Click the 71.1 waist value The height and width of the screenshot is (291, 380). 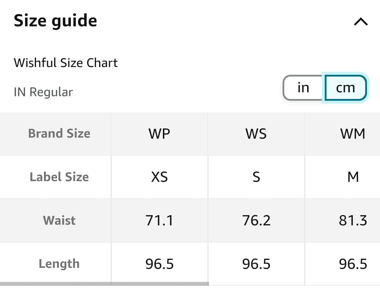pos(159,220)
